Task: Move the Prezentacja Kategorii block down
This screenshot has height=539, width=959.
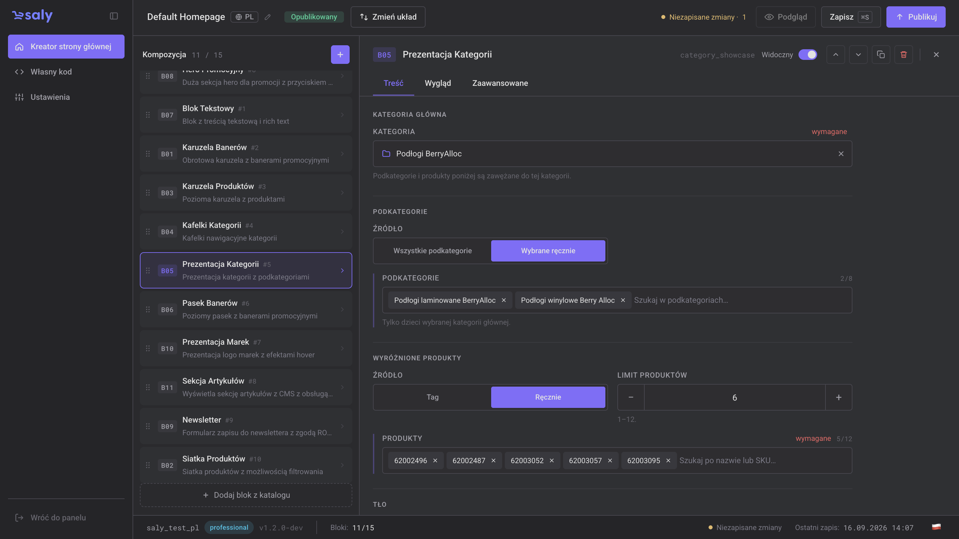Action: 858,55
